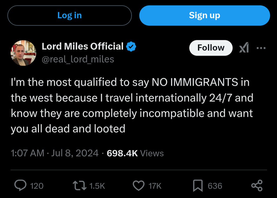Bookmark the post with the bookmark icon

198,186
